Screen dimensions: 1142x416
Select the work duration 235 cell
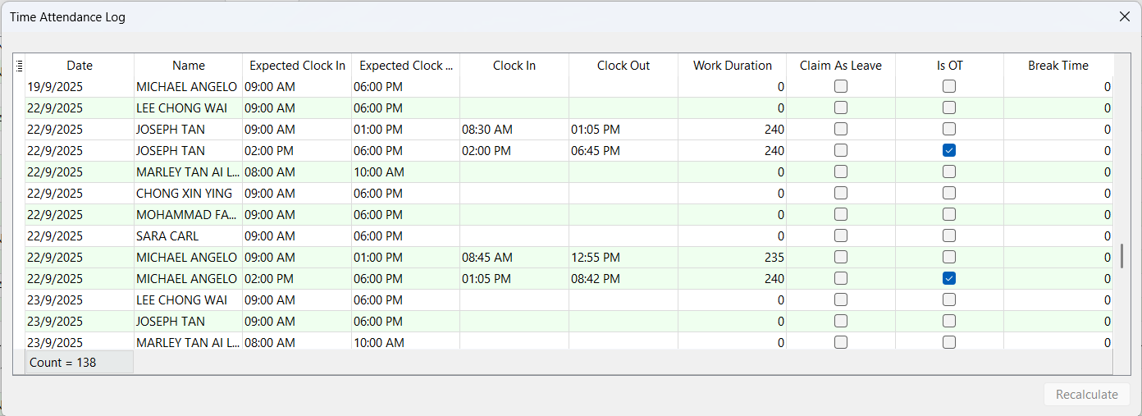click(732, 258)
